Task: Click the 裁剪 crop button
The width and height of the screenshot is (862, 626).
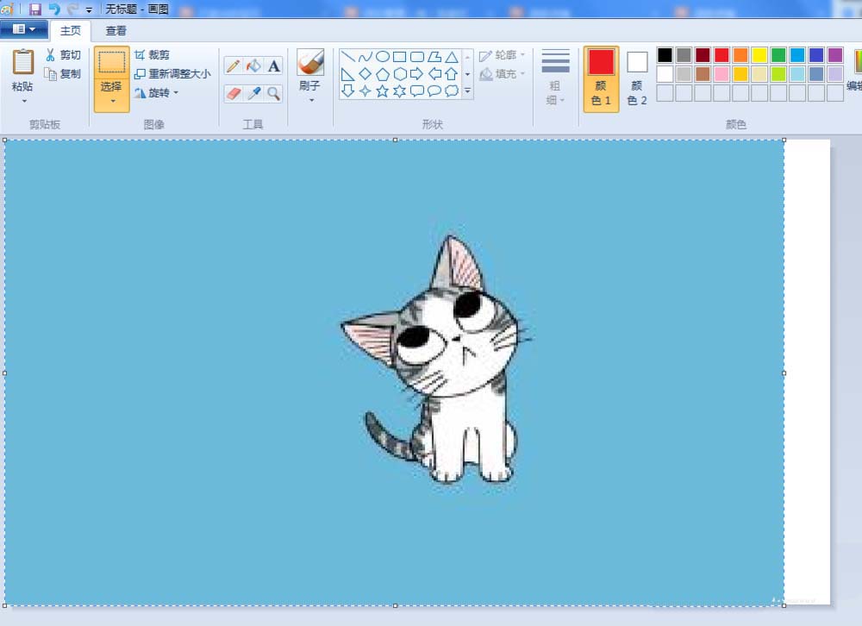Action: tap(153, 55)
